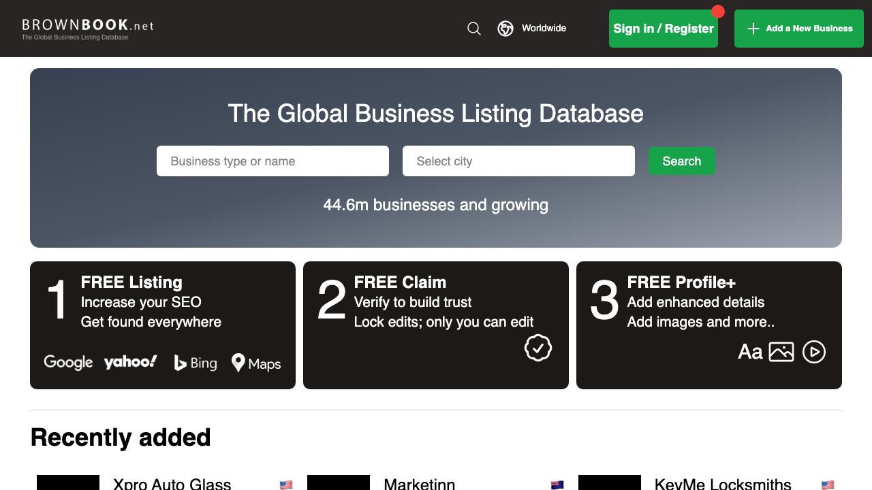The width and height of the screenshot is (872, 490).
Task: Open the FREE Claim card
Action: [436, 325]
